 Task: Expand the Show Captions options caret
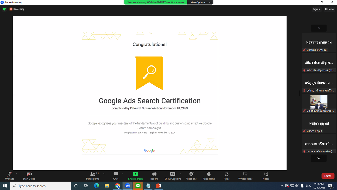[180, 174]
